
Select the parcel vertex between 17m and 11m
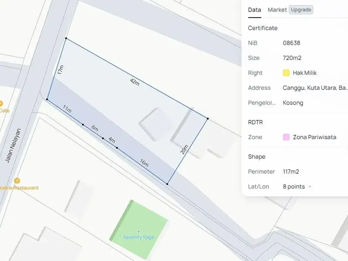[x=47, y=100]
